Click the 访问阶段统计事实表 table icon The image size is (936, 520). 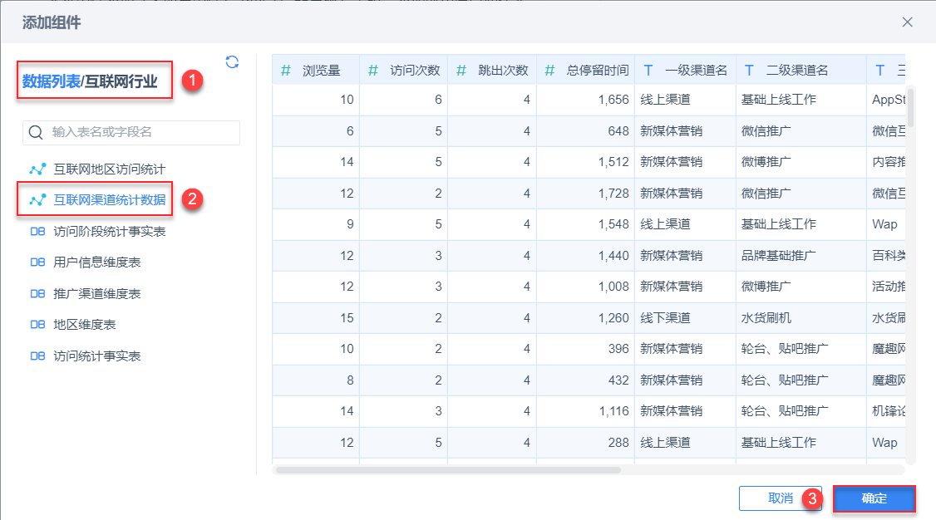tap(37, 232)
